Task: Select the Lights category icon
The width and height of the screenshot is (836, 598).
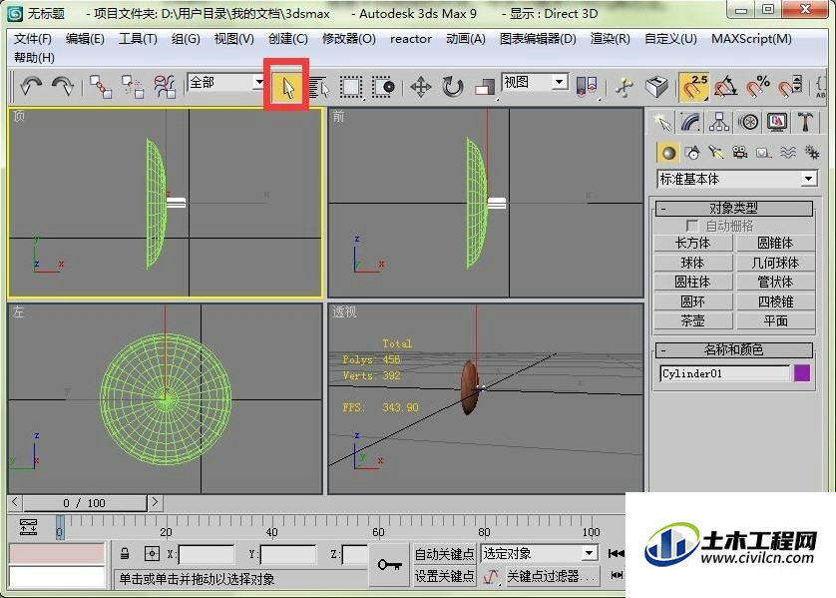Action: point(716,153)
